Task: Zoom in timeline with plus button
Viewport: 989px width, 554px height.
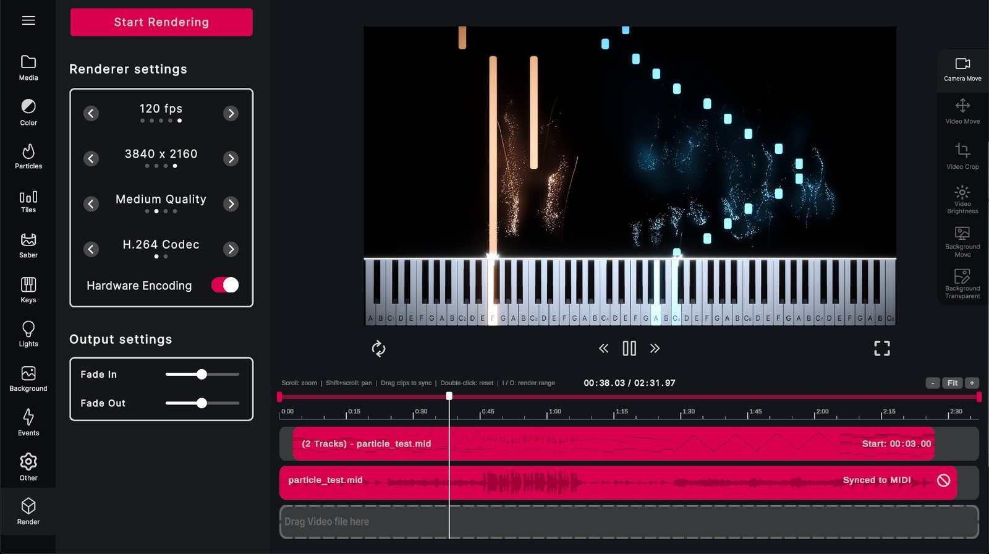Action: pos(972,383)
